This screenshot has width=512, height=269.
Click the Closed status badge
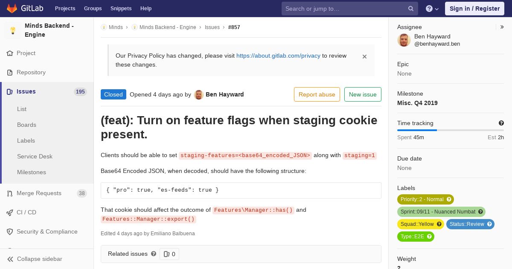113,94
